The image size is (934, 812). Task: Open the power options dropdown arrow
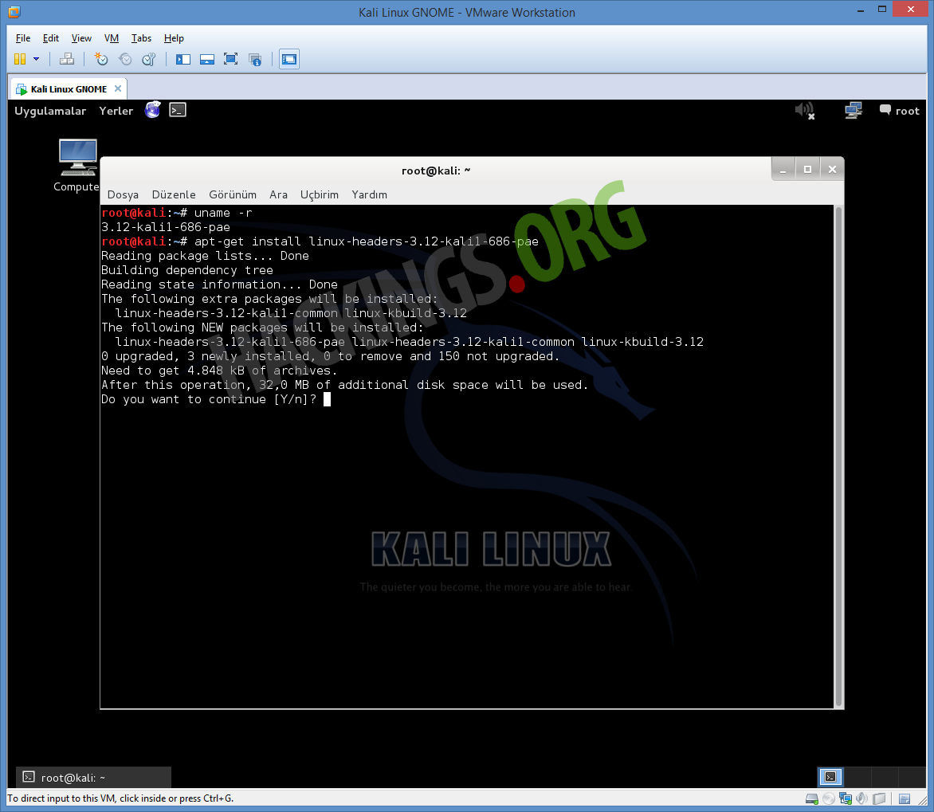click(x=37, y=59)
